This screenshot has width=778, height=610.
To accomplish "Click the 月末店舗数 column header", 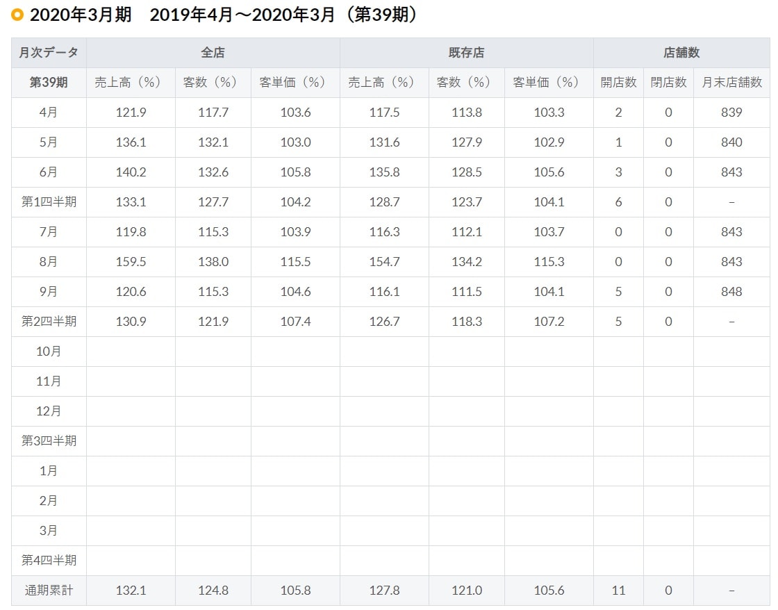I will 732,83.
